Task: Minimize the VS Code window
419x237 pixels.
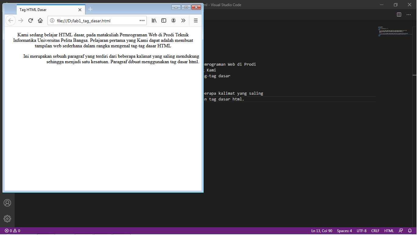Action: [381, 5]
